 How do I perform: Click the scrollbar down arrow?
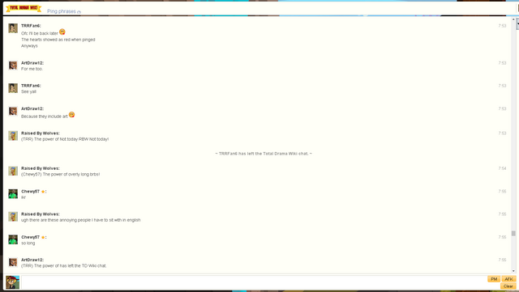(x=513, y=271)
